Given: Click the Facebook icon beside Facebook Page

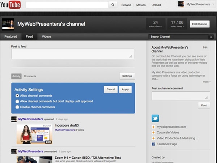Looking at the screenshot, I should pyautogui.click(x=154, y=144).
